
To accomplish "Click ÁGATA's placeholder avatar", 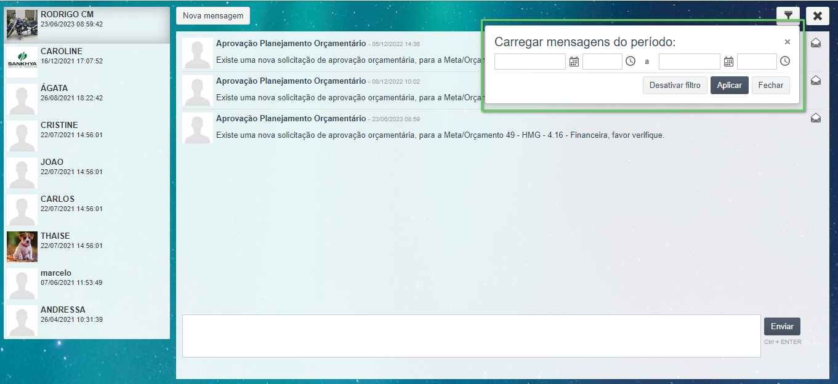I will (22, 99).
